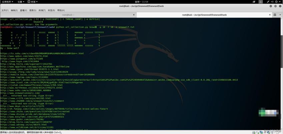This screenshot has height=134, width=283.
Task: Click the workspace indicator showing 1
Action: pyautogui.click(x=261, y=2)
